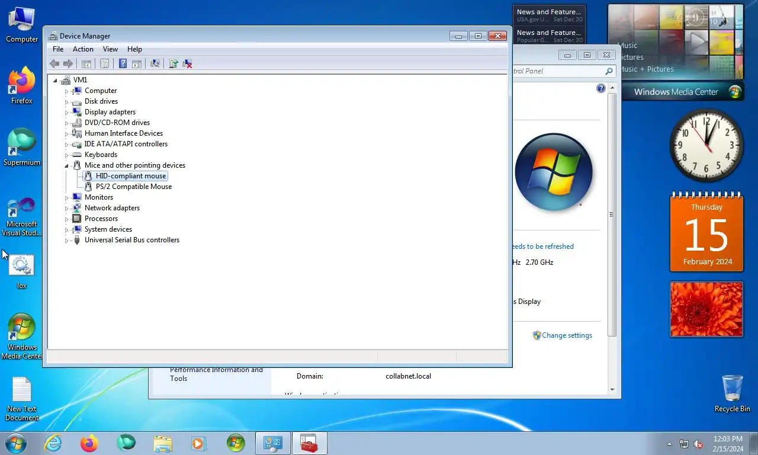Click the muted volume tray icon
This screenshot has width=758, height=455.
[x=698, y=444]
